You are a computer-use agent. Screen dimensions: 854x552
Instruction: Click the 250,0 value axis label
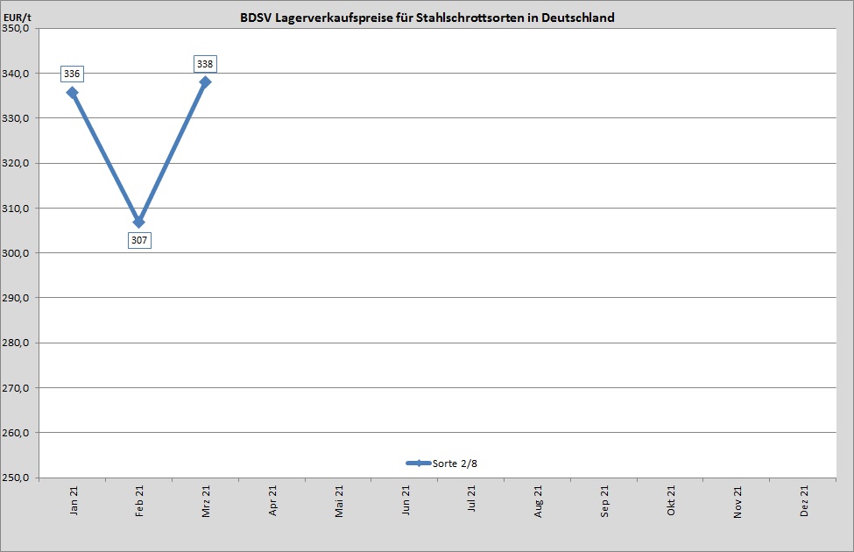[x=17, y=477]
